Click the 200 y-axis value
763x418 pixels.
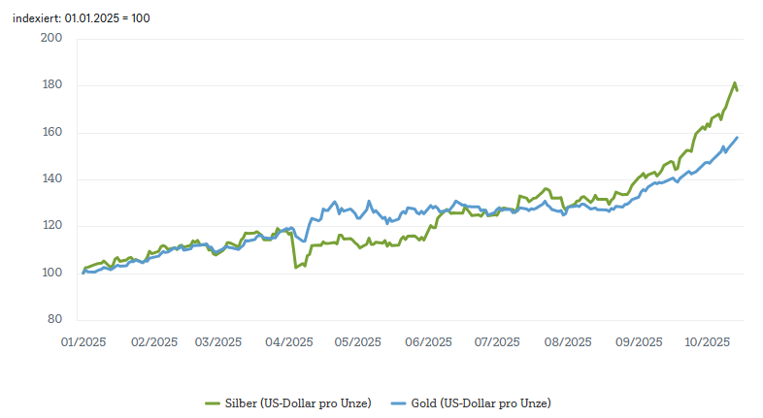tap(52, 39)
